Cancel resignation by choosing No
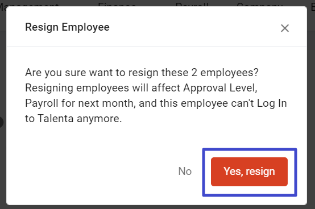 (x=185, y=172)
